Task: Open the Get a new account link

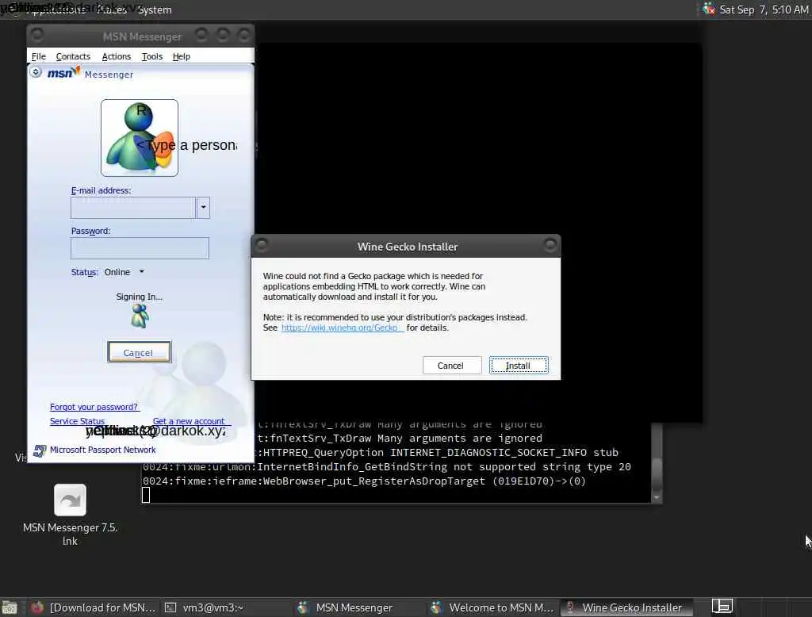Action: pyautogui.click(x=189, y=421)
